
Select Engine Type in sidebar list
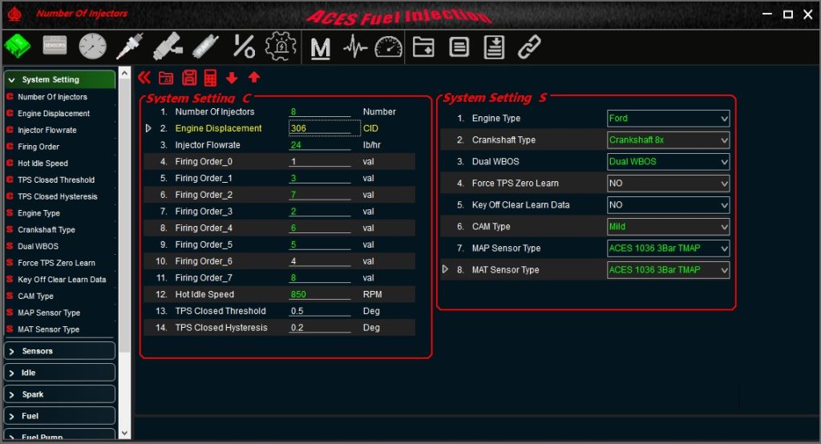[38, 213]
